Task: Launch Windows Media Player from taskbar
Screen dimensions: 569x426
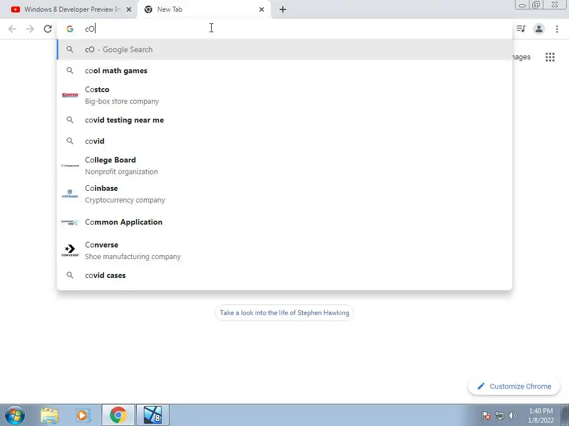Action: pos(83,415)
